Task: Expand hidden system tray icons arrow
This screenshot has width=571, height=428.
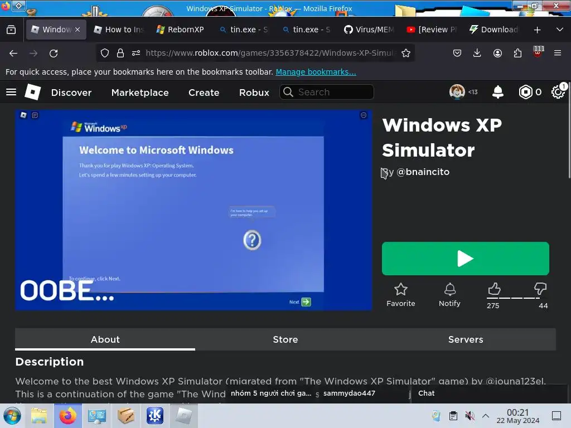Action: tap(486, 416)
